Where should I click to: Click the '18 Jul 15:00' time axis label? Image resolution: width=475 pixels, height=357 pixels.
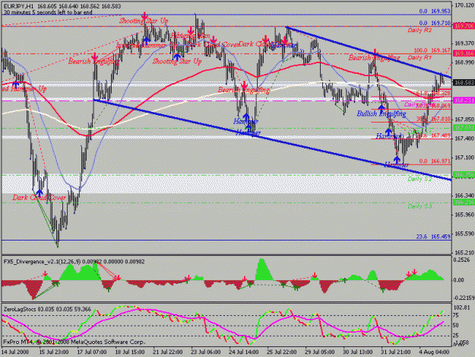pyautogui.click(x=130, y=352)
